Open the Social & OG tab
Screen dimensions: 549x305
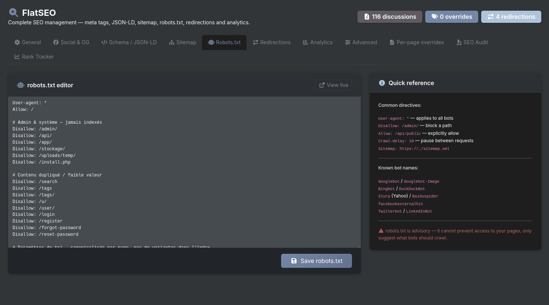71,42
